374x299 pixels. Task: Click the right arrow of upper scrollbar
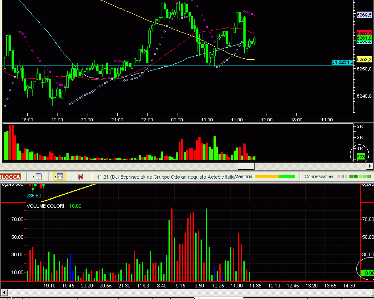(x=370, y=166)
